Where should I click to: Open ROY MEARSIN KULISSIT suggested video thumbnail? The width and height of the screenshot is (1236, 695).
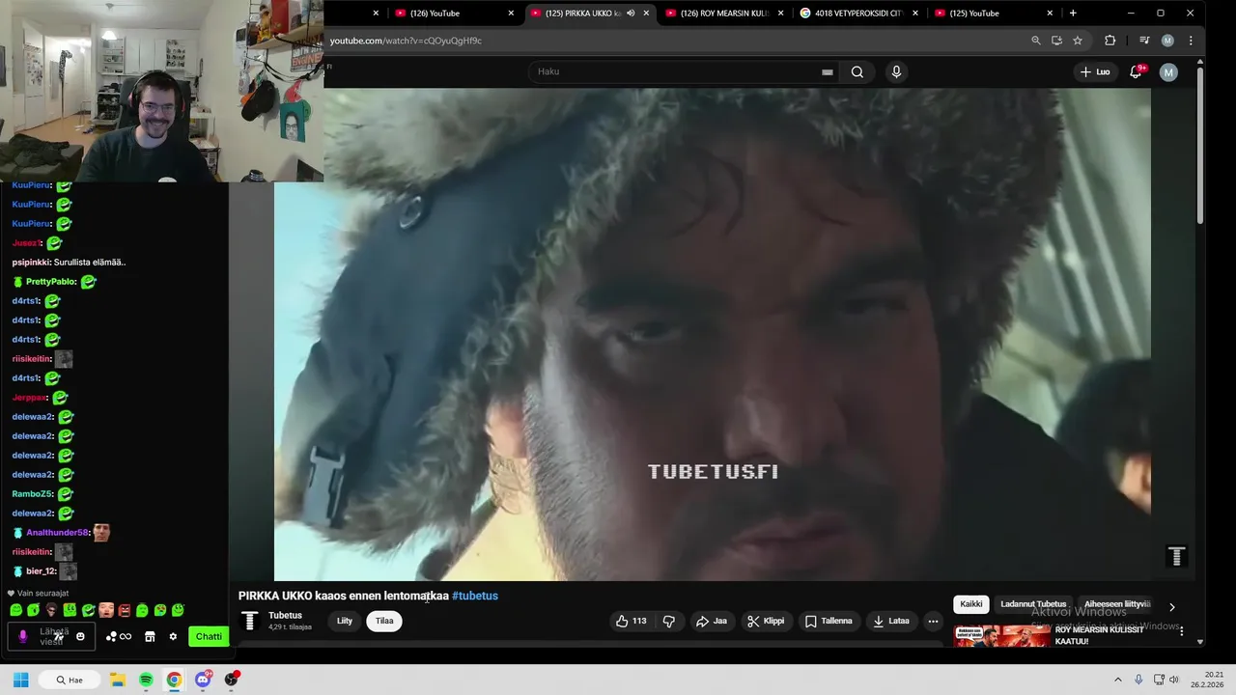(1001, 635)
